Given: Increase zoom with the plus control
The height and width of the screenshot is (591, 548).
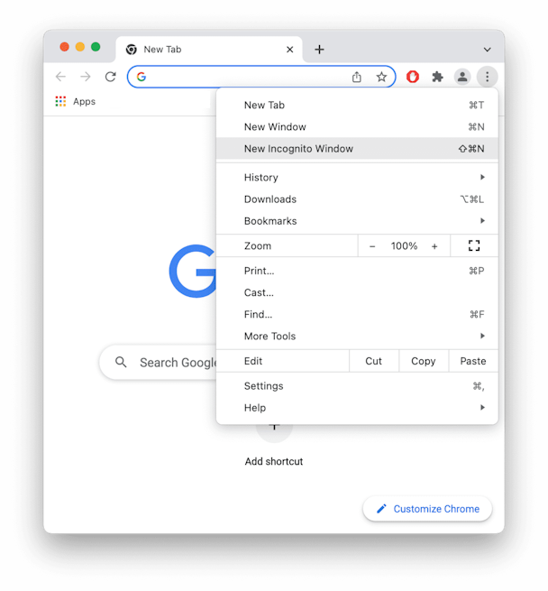Looking at the screenshot, I should point(434,246).
